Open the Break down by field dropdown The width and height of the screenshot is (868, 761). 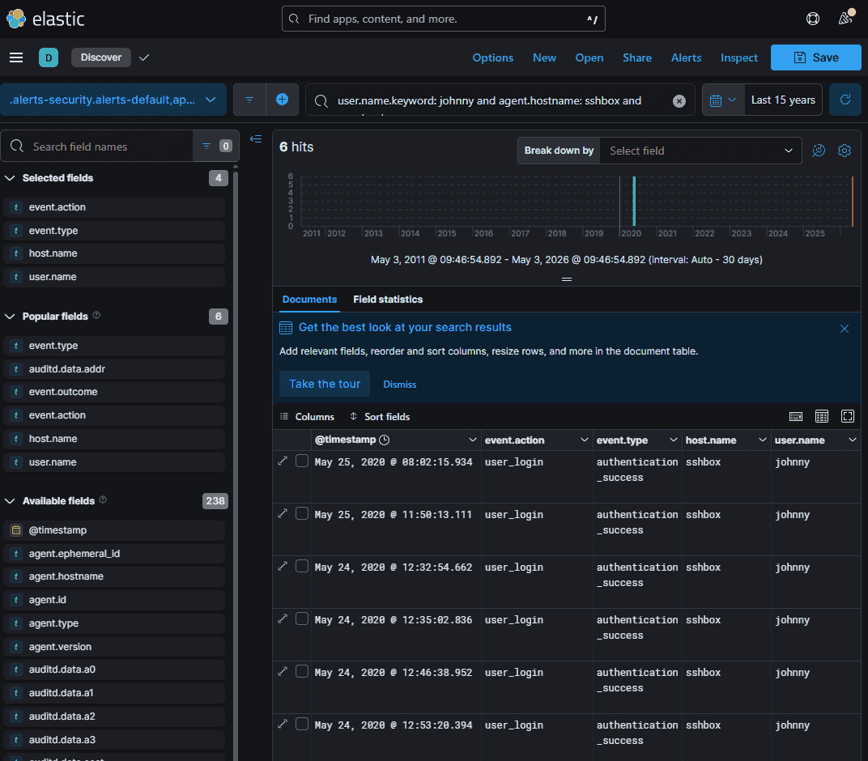click(x=700, y=151)
